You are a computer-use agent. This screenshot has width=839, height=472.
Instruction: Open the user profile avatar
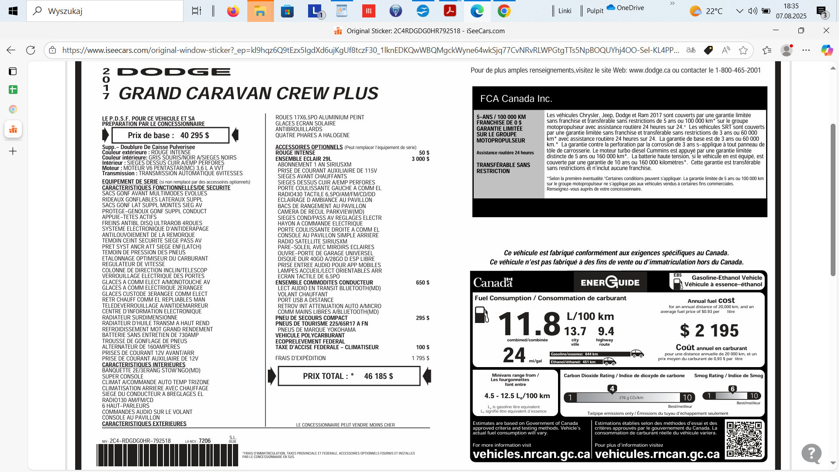(x=787, y=50)
